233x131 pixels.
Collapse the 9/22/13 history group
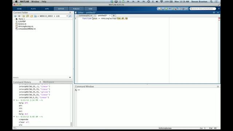tap(14, 100)
